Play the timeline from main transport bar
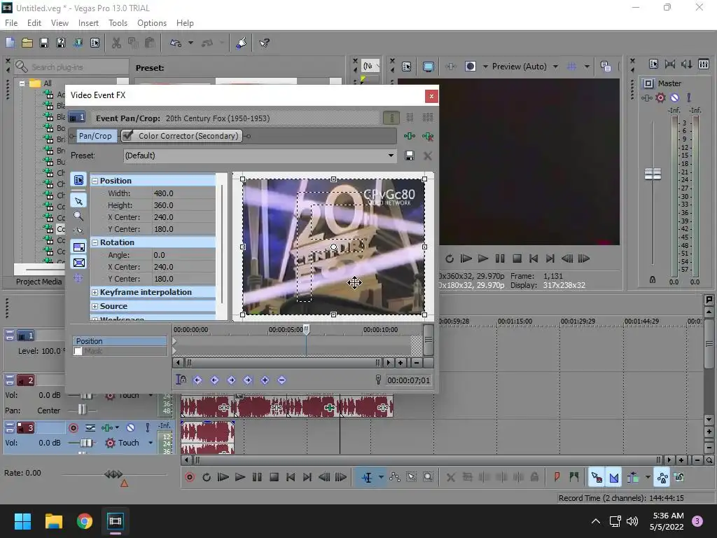Image resolution: width=717 pixels, height=538 pixels. [x=240, y=477]
